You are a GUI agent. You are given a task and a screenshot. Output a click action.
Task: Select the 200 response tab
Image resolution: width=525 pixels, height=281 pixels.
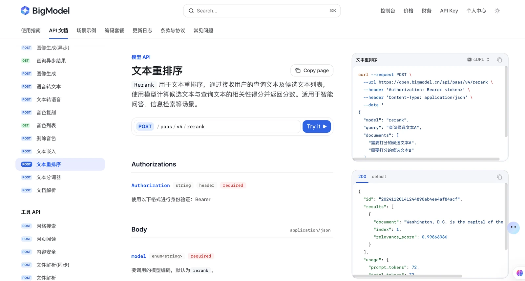tap(362, 177)
